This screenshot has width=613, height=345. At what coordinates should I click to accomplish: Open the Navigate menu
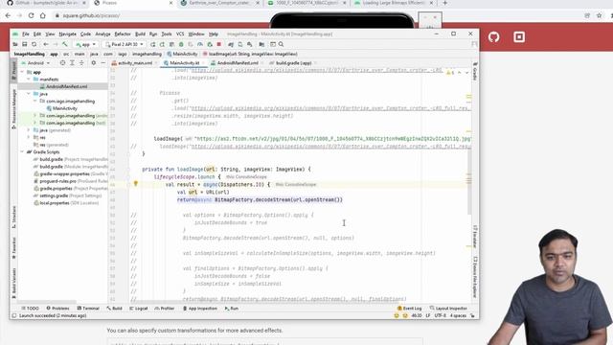click(68, 34)
